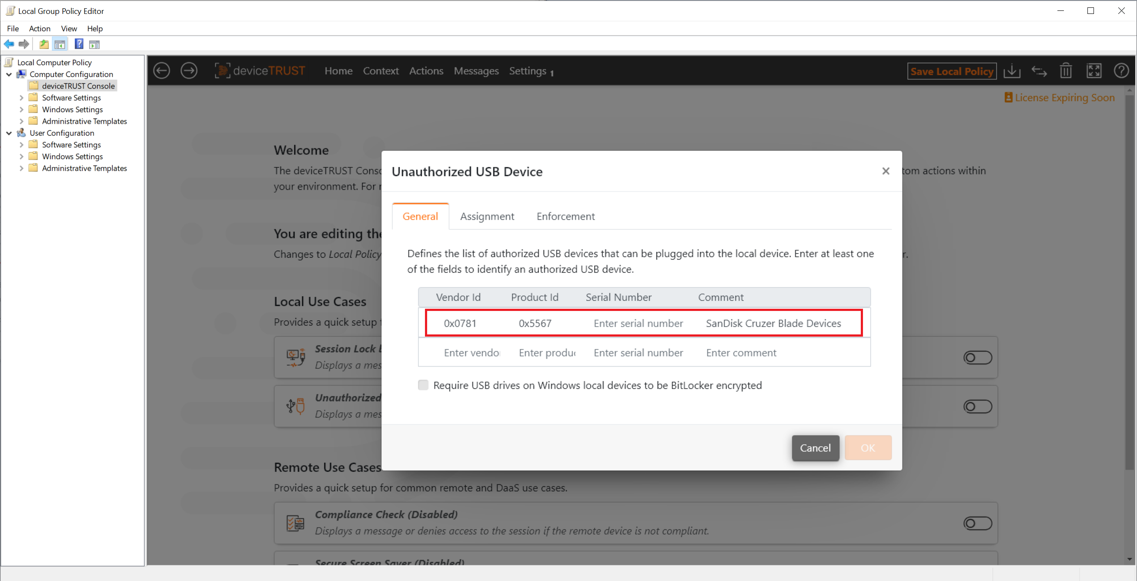Enable BitLocker encryption requirement checkbox

(x=423, y=384)
